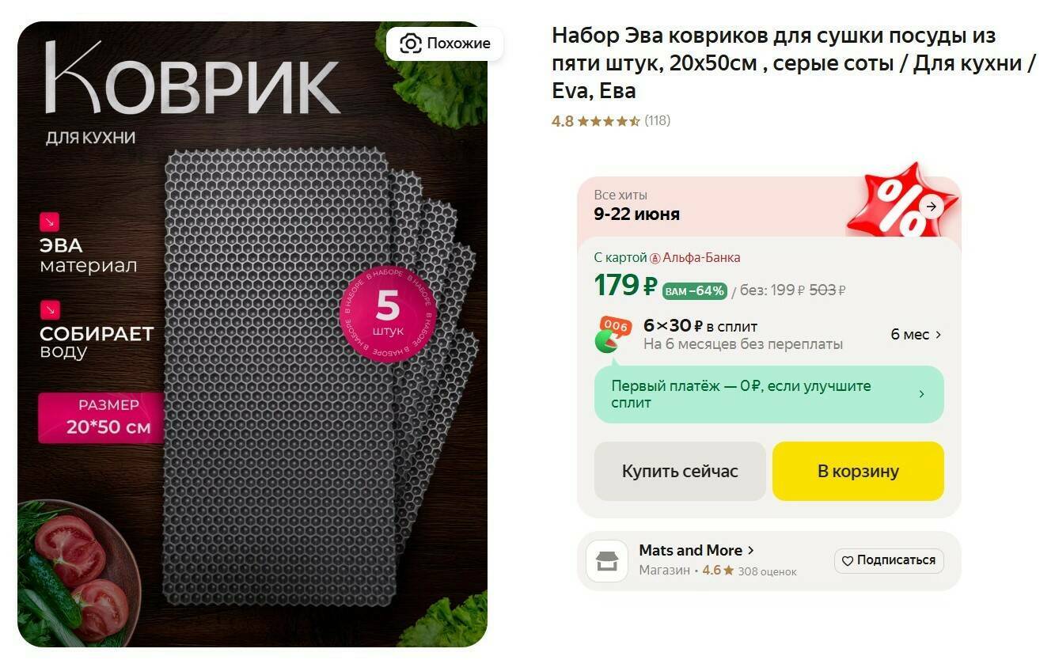Open the (118) reviews count link
Image resolution: width=1055 pixels, height=660 pixels.
point(657,121)
